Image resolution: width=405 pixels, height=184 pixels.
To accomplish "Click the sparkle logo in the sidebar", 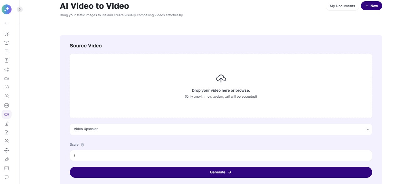I will pos(7,9).
